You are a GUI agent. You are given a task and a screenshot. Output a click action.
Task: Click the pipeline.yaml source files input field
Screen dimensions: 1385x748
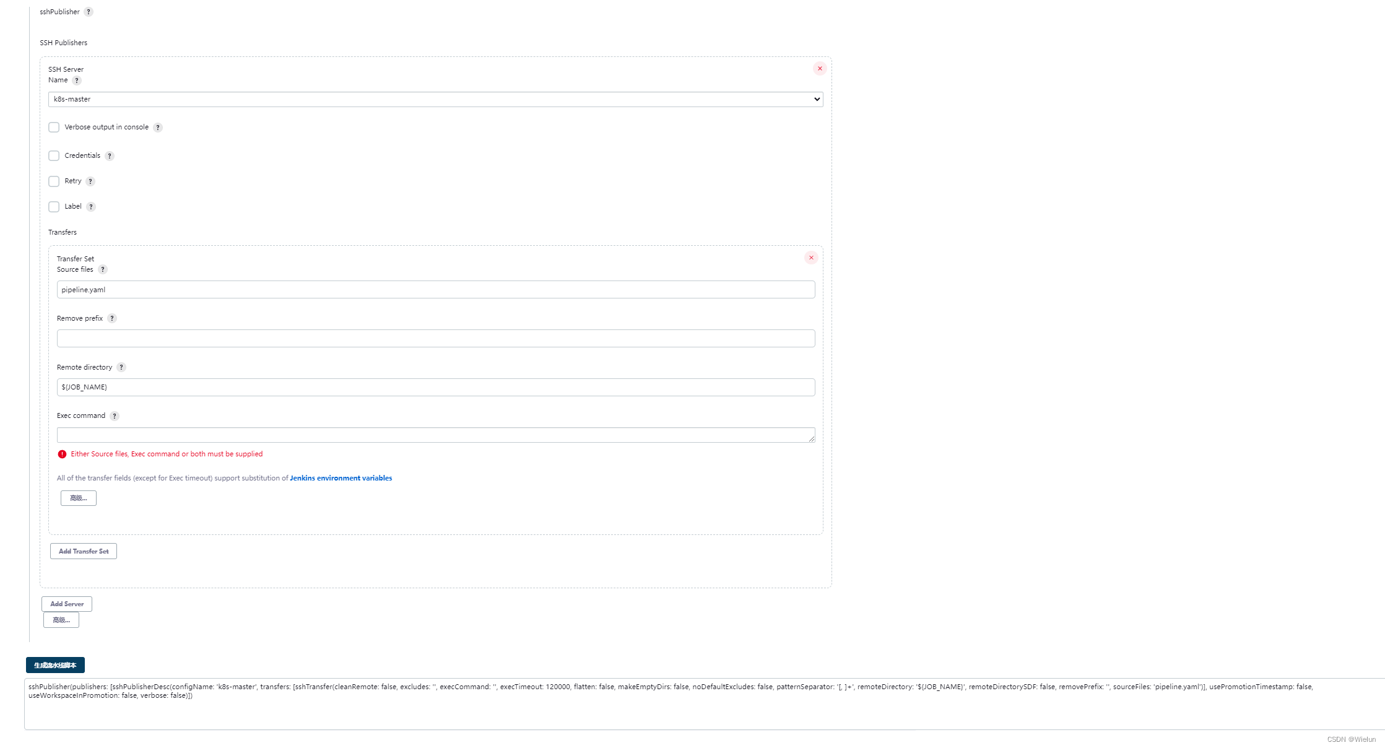pyautogui.click(x=436, y=289)
